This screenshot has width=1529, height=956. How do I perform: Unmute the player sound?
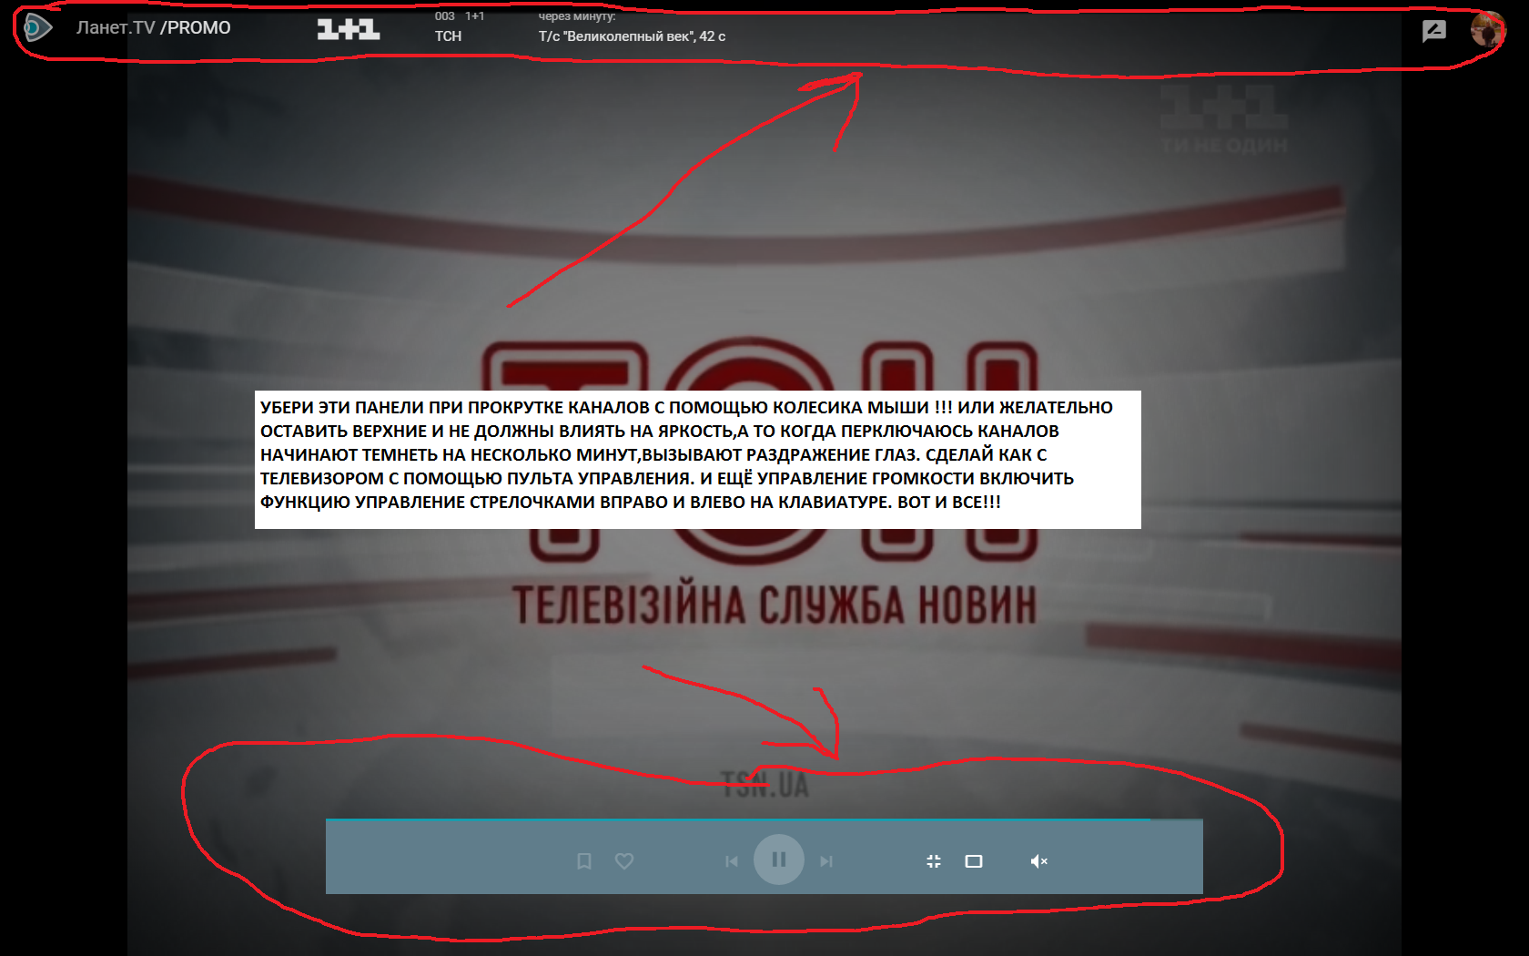pyautogui.click(x=1038, y=861)
